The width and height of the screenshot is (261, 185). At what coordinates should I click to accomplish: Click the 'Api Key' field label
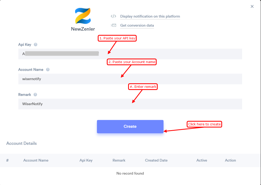click(25, 45)
